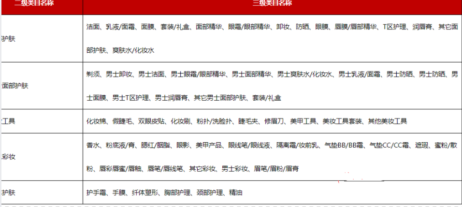Select the 男士乳液/面霜 text
462x207 pixels.
(359, 74)
